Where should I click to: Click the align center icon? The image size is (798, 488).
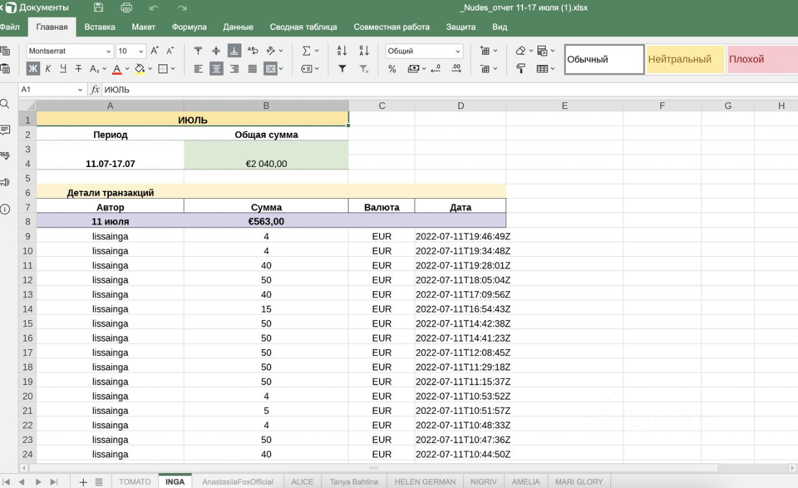point(216,69)
